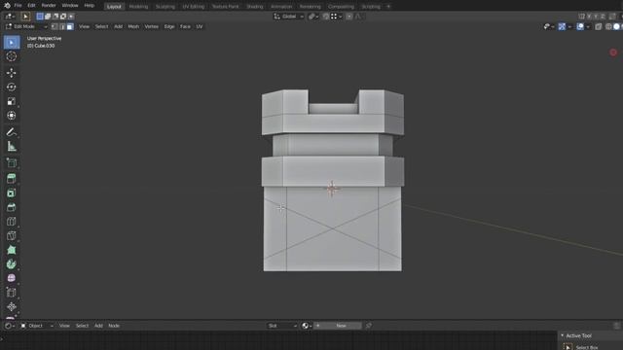
Task: Open the Render menu
Action: [x=49, y=6]
